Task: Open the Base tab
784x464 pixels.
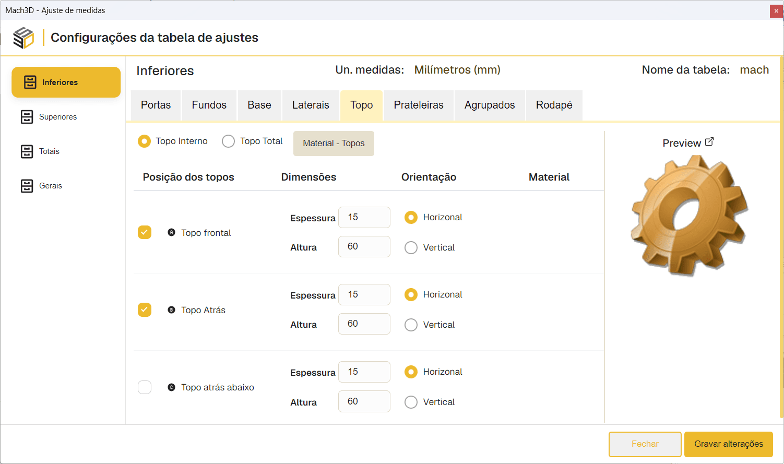Action: coord(259,105)
